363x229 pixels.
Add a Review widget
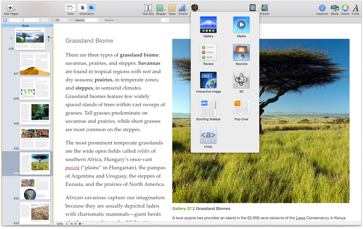click(208, 53)
